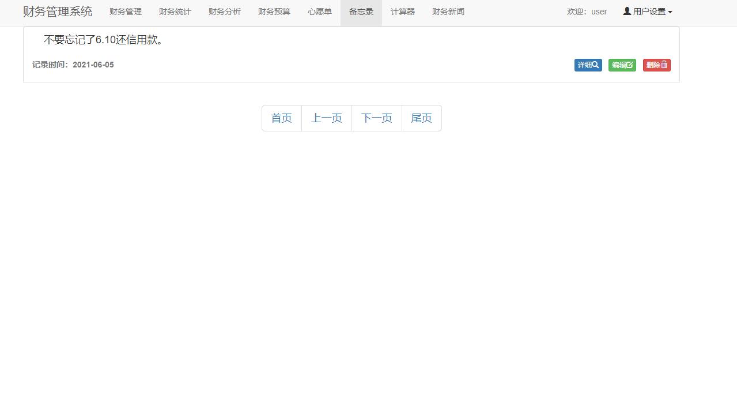Open the 财务预算 page

coord(274,12)
